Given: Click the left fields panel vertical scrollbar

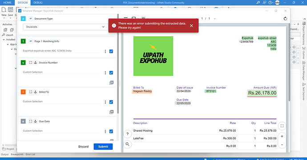Looking at the screenshot, I should (x=118, y=64).
